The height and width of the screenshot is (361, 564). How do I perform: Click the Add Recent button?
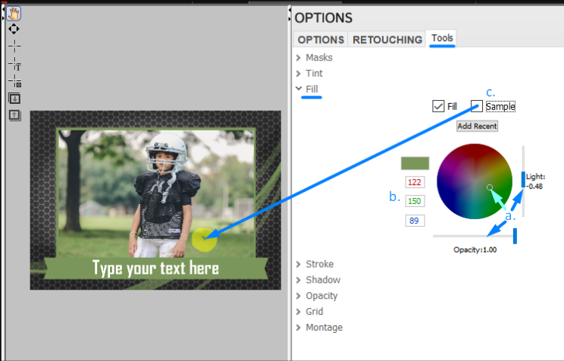coord(477,126)
